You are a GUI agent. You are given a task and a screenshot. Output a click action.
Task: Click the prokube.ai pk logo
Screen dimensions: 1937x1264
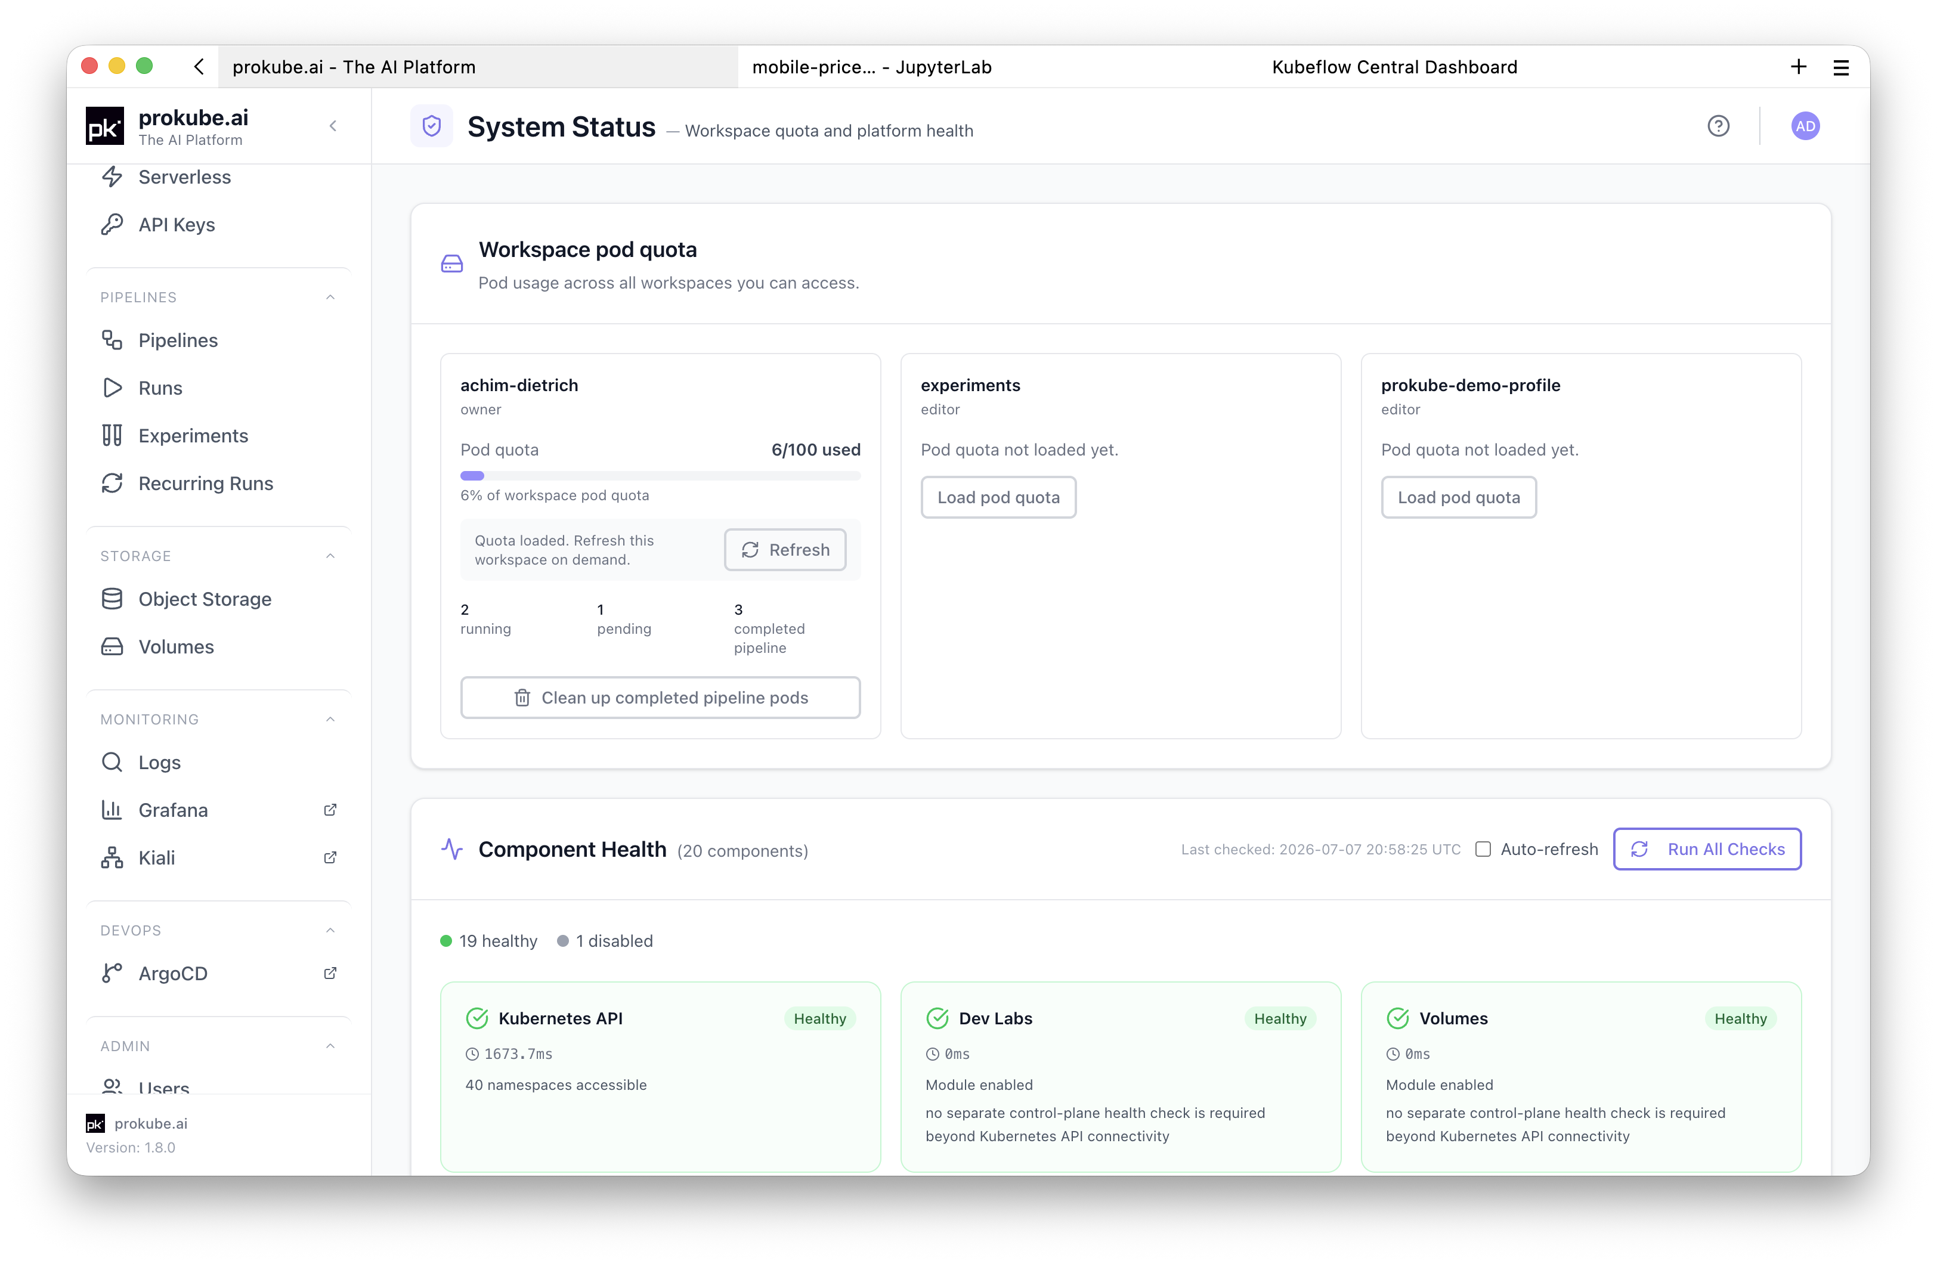click(x=105, y=126)
